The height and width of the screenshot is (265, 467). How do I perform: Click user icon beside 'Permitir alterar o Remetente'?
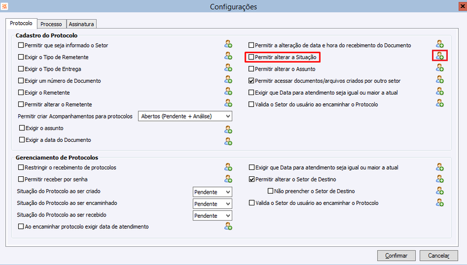[228, 103]
